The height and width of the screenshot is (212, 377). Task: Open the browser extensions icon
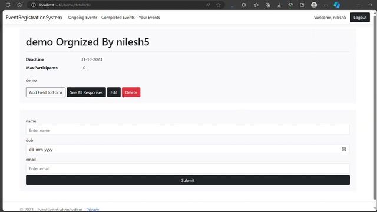244,5
